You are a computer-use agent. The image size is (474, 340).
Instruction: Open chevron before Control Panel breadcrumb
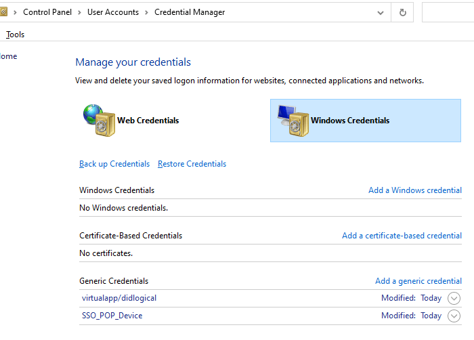click(15, 12)
